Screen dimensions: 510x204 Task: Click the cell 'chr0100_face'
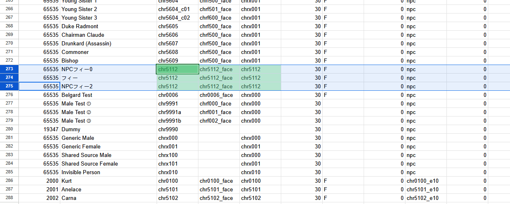pyautogui.click(x=219, y=181)
